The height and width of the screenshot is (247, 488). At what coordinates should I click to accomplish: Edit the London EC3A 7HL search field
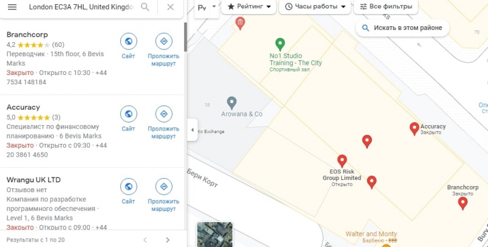[x=81, y=7]
